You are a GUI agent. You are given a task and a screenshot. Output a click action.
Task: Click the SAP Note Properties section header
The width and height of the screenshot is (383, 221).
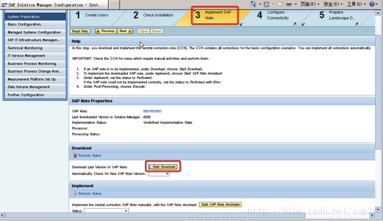[222, 101]
